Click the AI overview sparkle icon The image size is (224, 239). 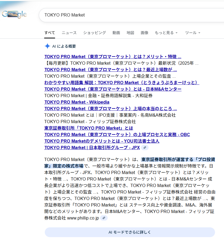coord(47,46)
